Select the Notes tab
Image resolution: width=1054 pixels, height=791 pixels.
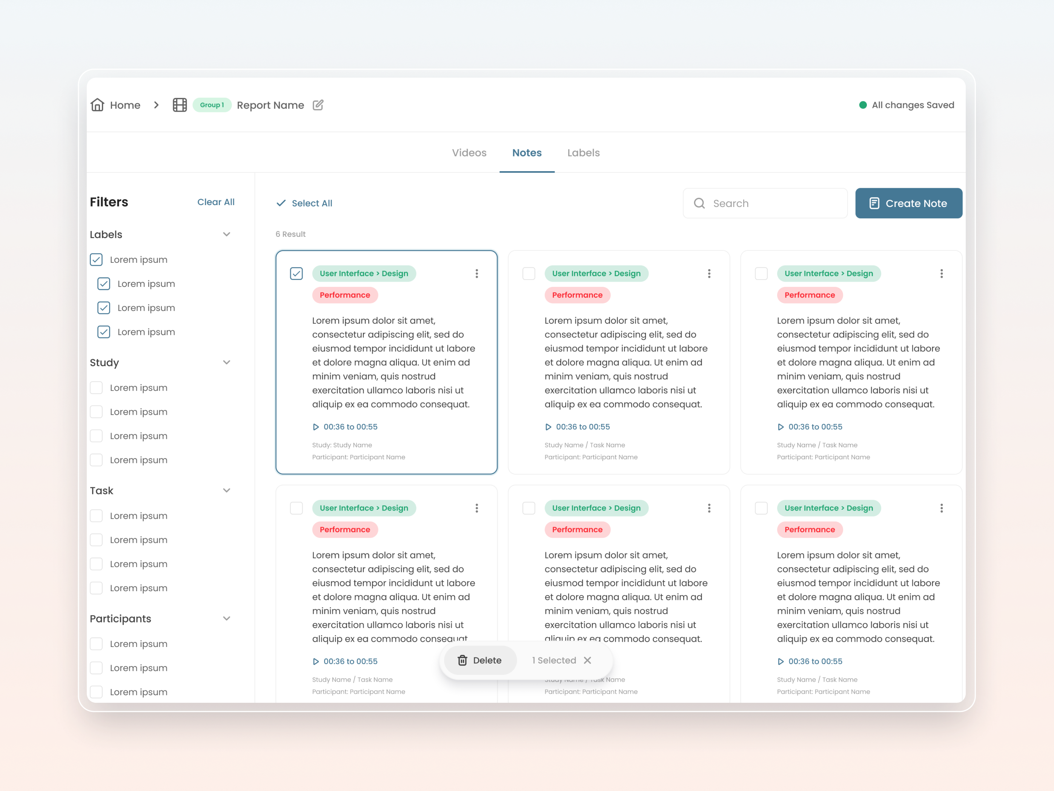click(x=527, y=153)
